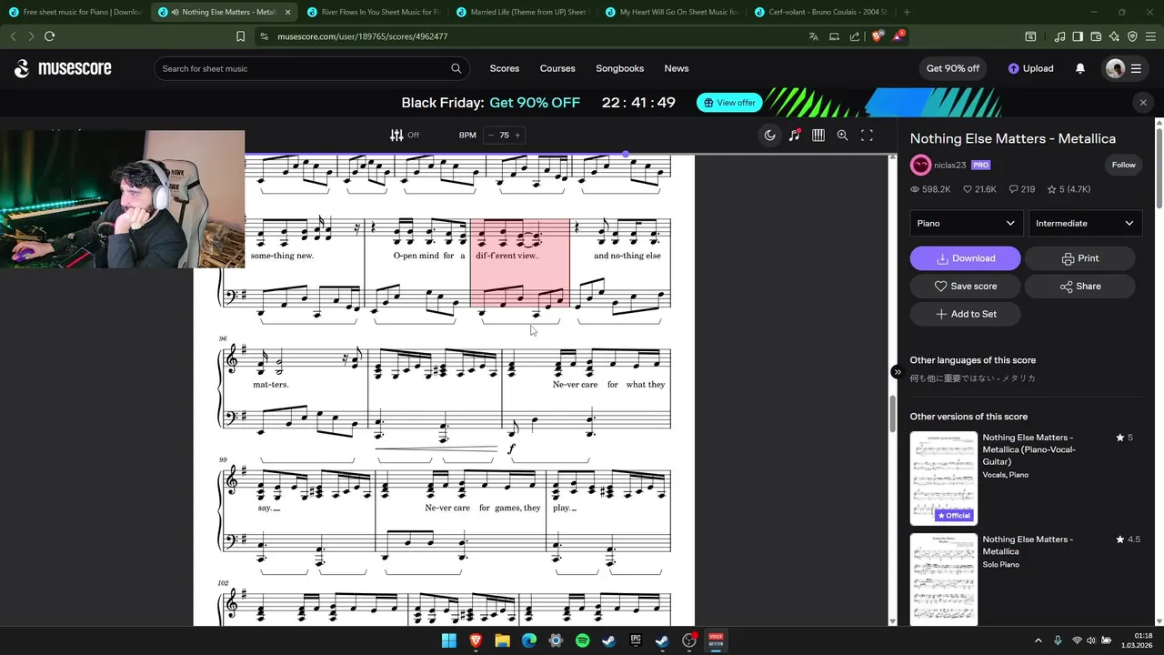Open the music note options icon with red dot

[x=795, y=135]
